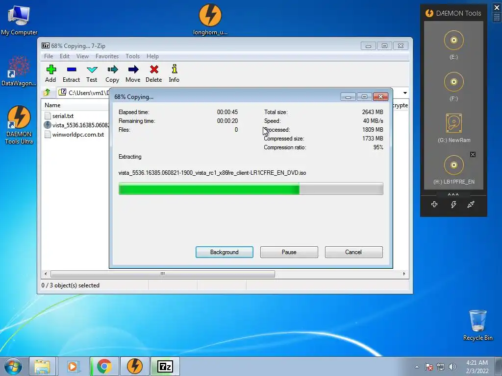Click the scrollbar right arrow

pos(404,274)
